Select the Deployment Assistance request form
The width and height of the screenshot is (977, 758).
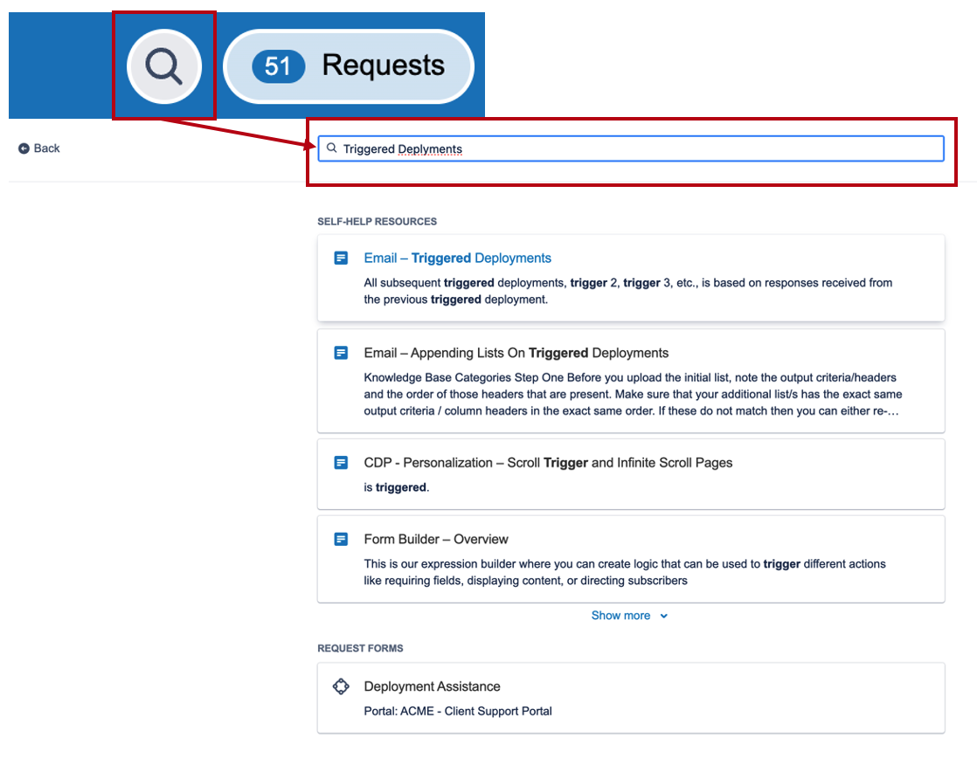pos(432,686)
